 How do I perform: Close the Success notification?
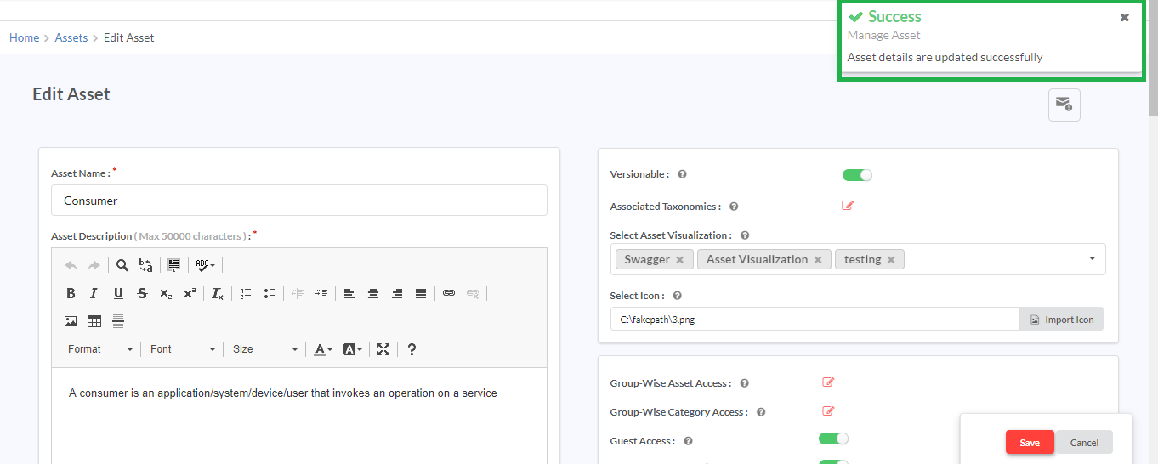tap(1125, 17)
